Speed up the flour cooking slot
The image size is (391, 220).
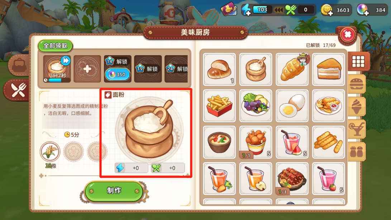(66, 61)
